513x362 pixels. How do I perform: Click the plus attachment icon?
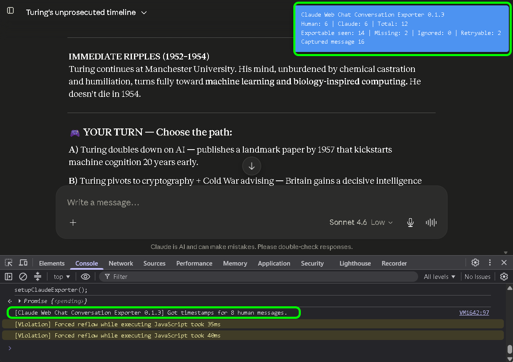pyautogui.click(x=73, y=223)
